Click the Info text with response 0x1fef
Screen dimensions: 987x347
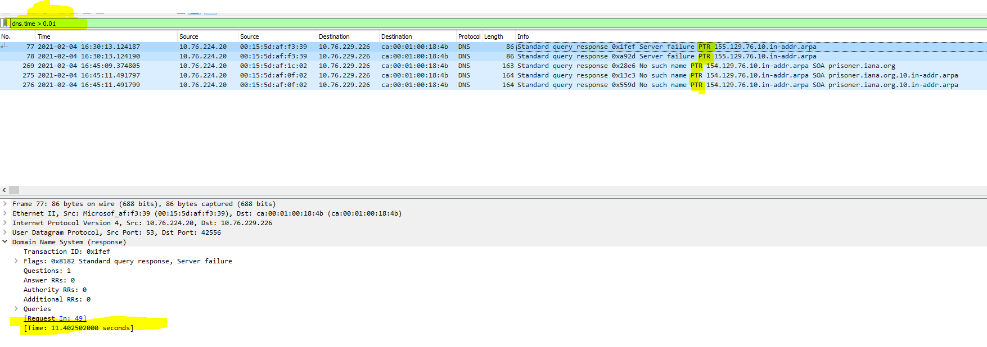coord(667,47)
